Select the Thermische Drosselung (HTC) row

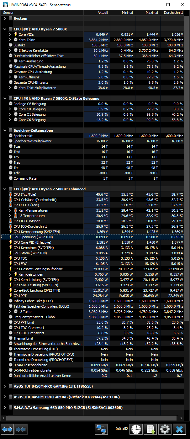(93, 349)
